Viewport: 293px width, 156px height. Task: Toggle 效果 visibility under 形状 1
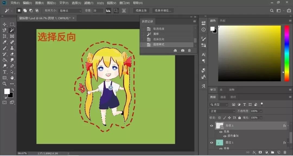tap(221, 132)
